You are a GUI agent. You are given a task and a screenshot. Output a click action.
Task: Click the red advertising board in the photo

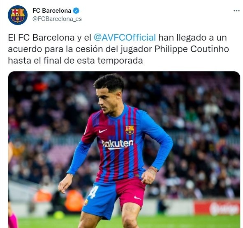click(217, 208)
